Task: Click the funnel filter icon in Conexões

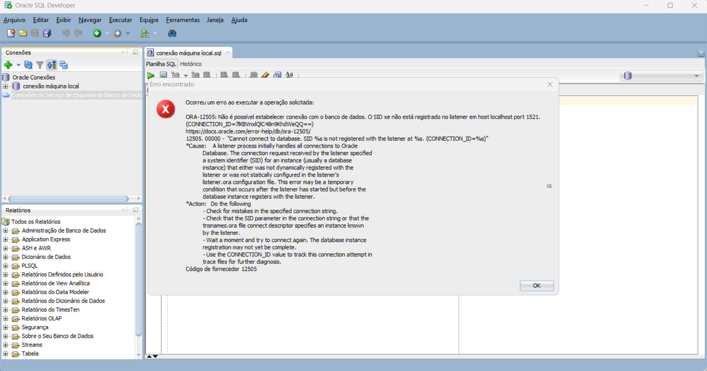Action: coord(40,65)
